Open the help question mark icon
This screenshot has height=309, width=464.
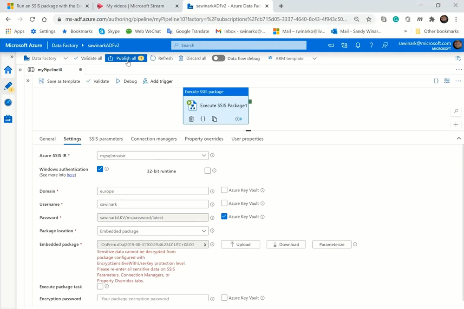371,45
